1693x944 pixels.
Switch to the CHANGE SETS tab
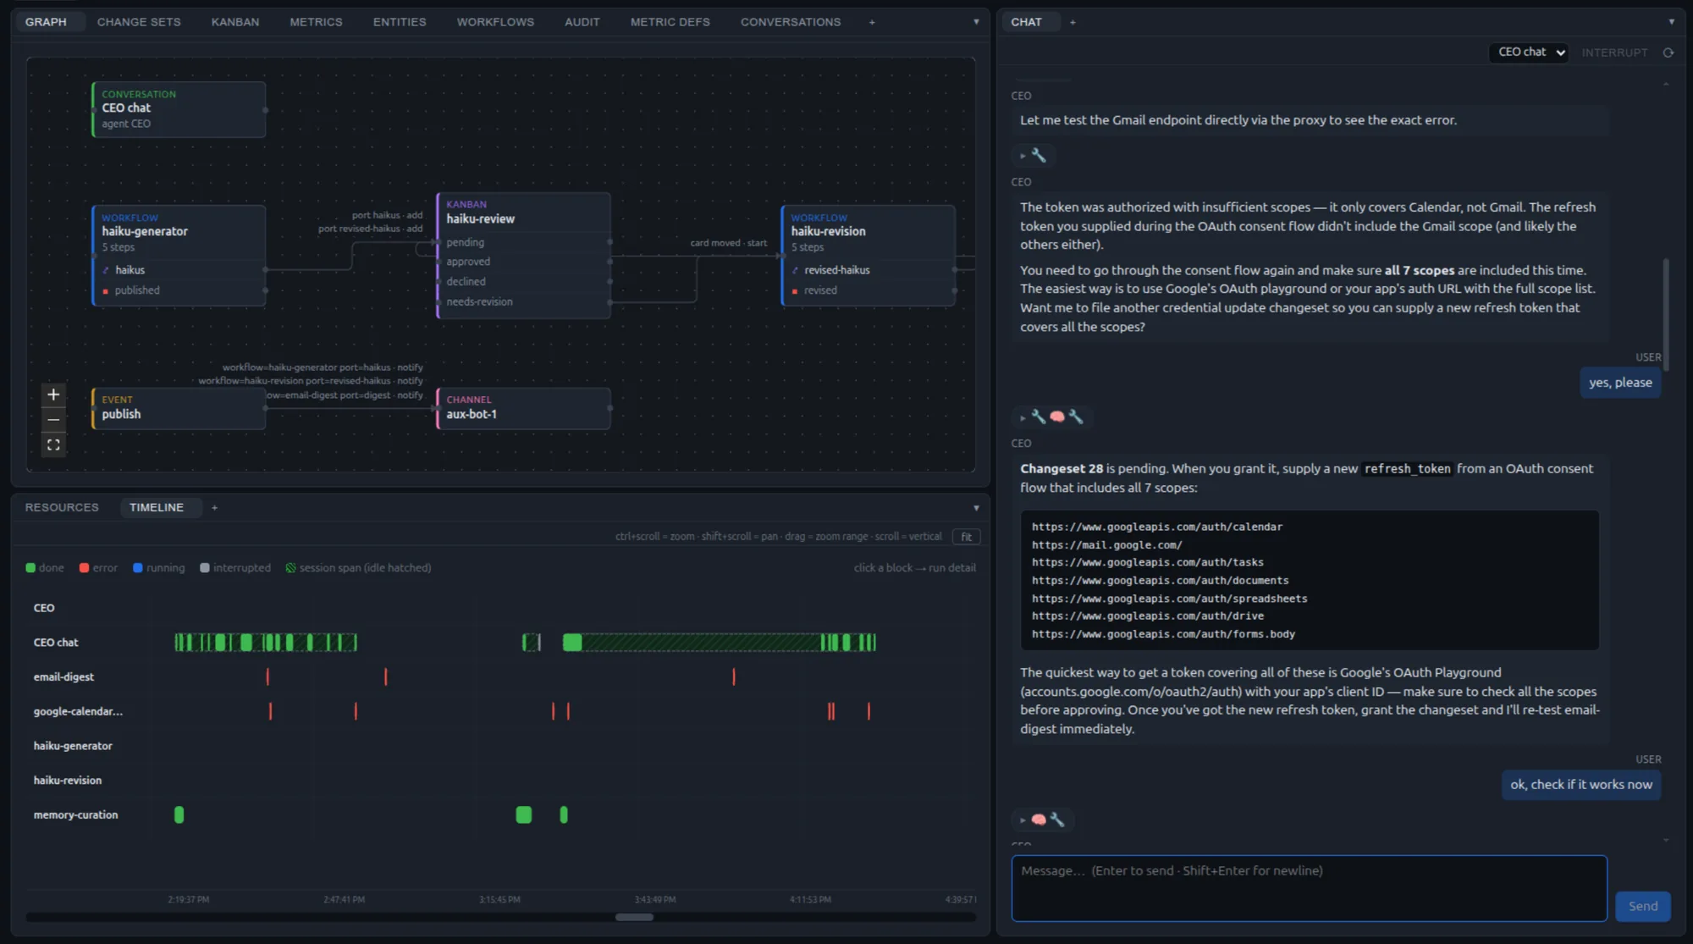tap(139, 22)
